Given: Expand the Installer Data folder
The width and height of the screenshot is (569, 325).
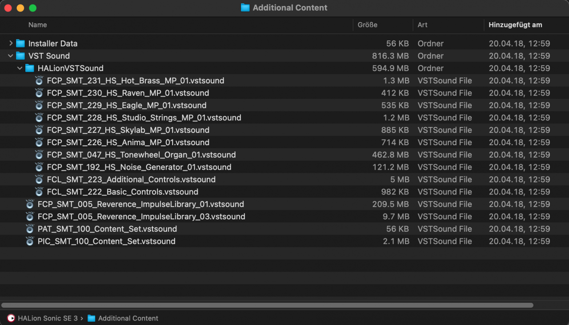Looking at the screenshot, I should pyautogui.click(x=11, y=44).
